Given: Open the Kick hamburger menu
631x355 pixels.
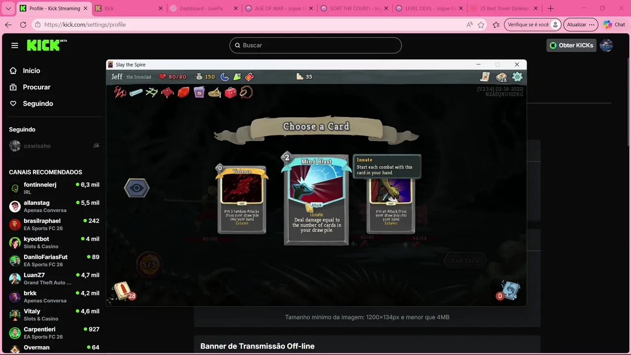Looking at the screenshot, I should pyautogui.click(x=15, y=45).
